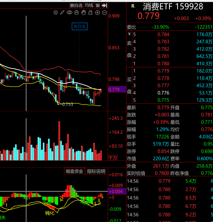Viewport: 213px width, 222px height.
Task: Select buy level 3 price 0.777
Action: point(163,86)
